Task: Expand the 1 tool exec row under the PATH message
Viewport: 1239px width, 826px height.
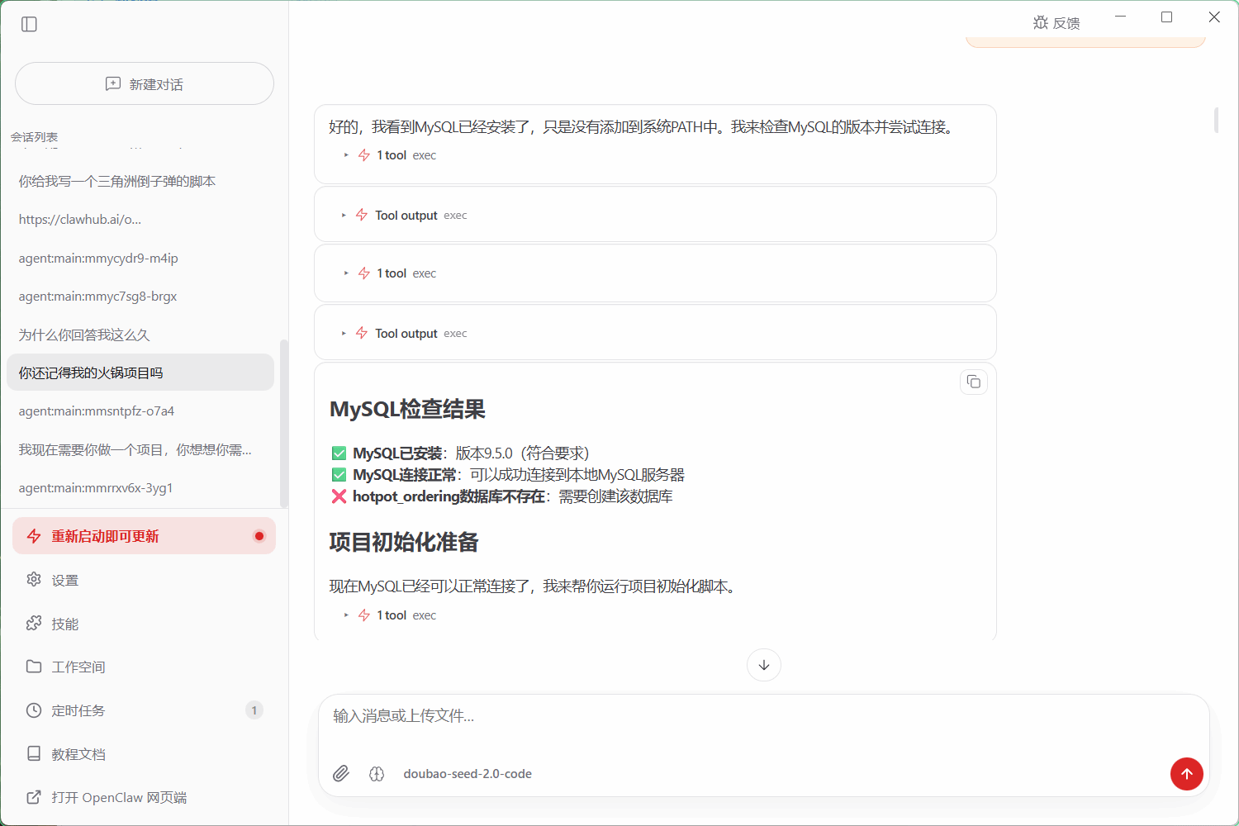Action: click(x=390, y=155)
